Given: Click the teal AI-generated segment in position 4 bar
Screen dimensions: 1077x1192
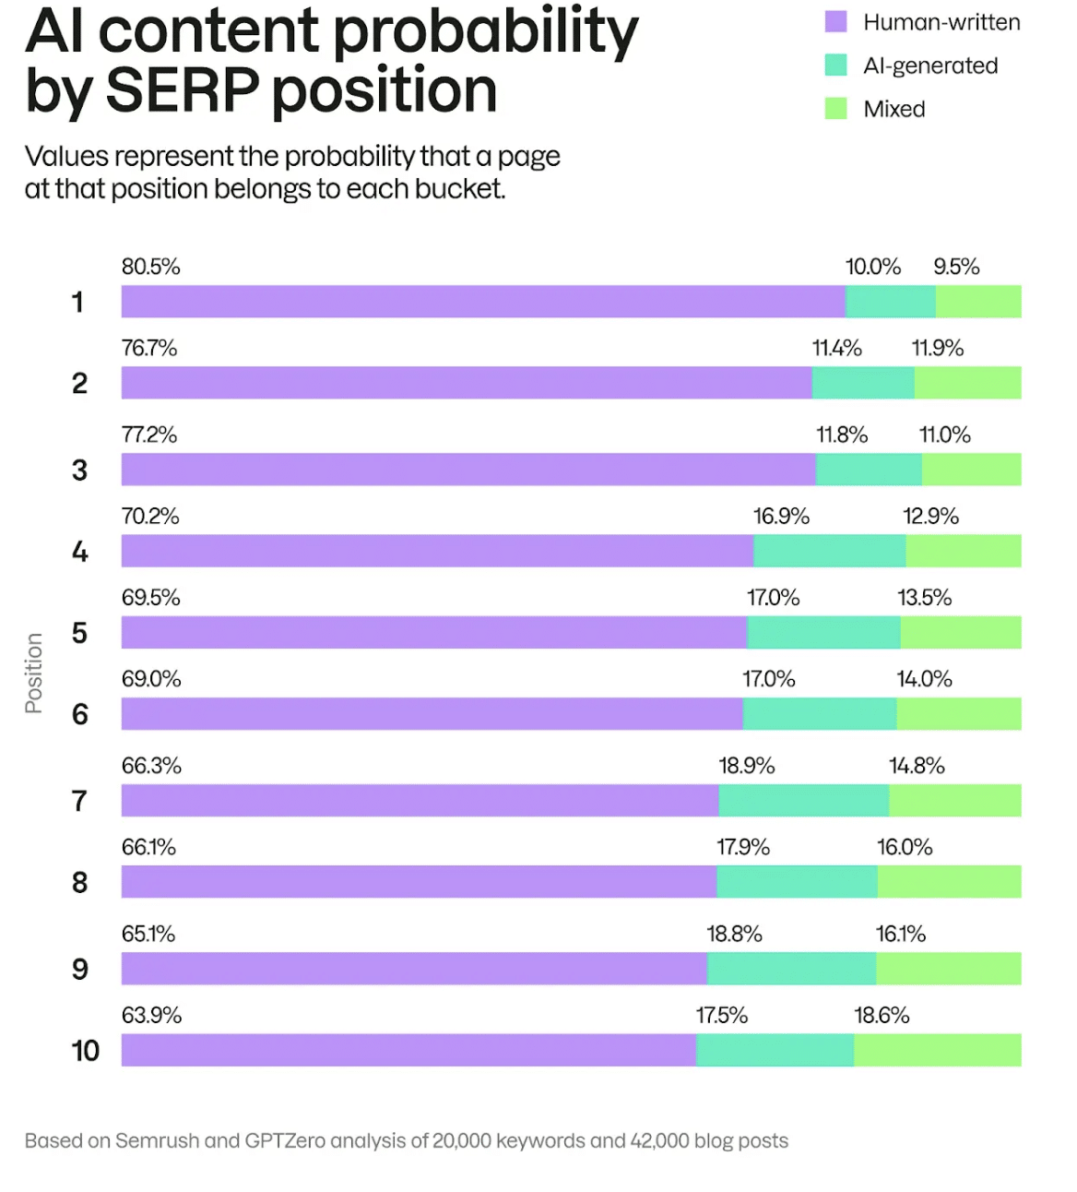Looking at the screenshot, I should (830, 551).
